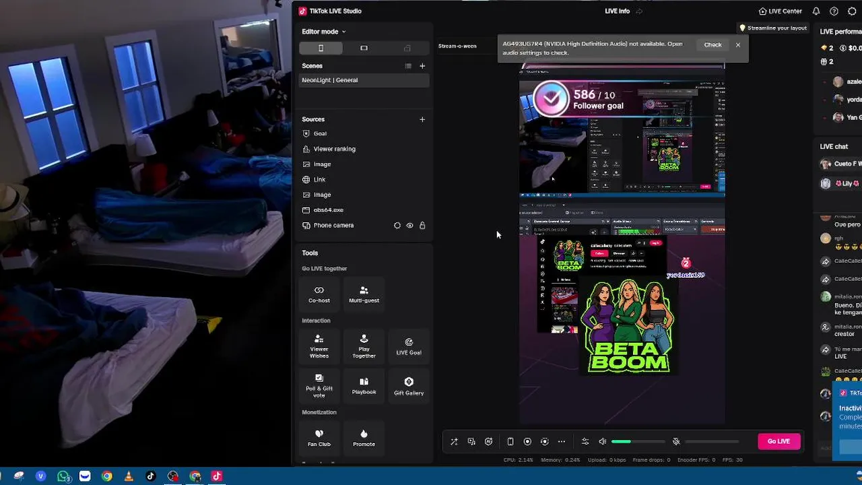This screenshot has height=485, width=862.
Task: Select landscape layout mode button
Action: point(364,48)
